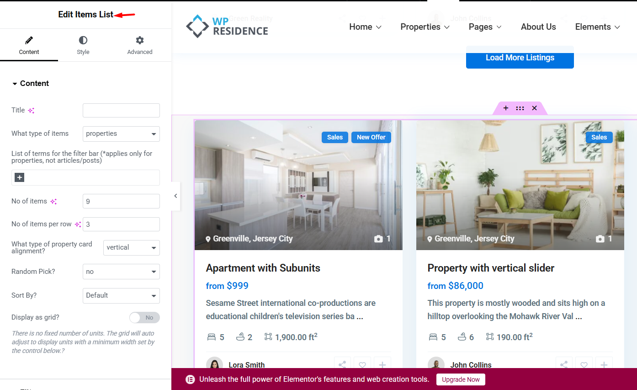This screenshot has width=637, height=390.
Task: Click the Upgrade Now button
Action: click(461, 379)
